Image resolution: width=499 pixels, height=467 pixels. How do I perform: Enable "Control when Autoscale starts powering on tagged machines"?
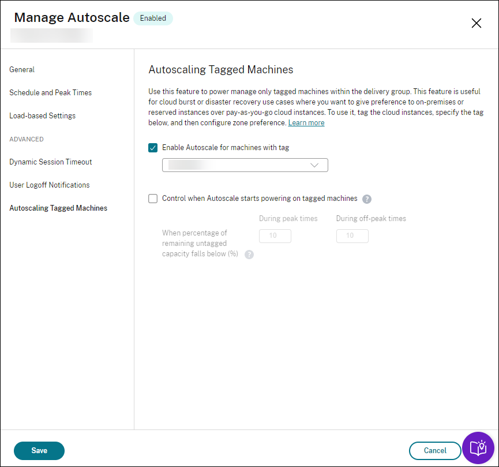[153, 199]
